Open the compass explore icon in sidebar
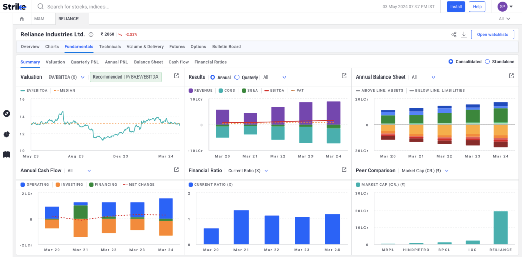The height and width of the screenshot is (257, 522). [x=7, y=113]
